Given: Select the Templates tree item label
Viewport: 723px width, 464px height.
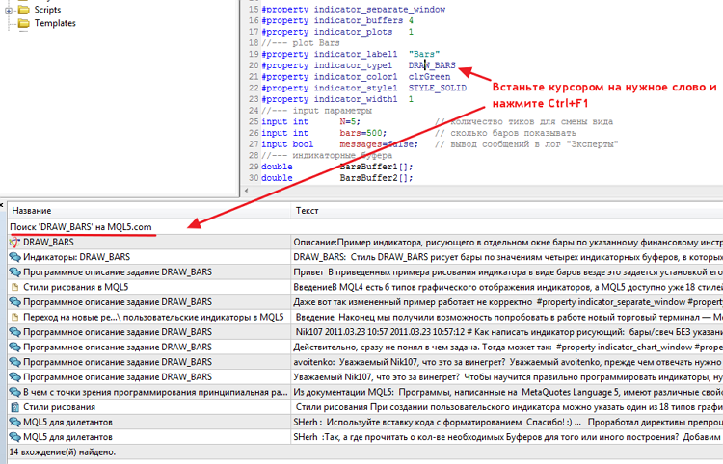Looking at the screenshot, I should pos(55,23).
